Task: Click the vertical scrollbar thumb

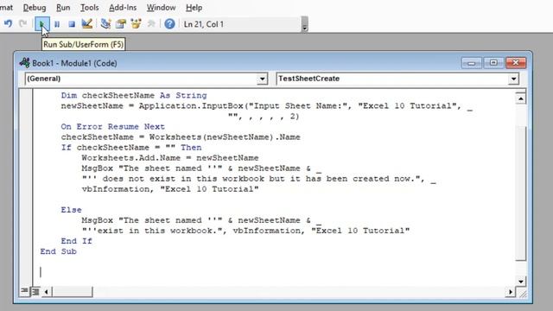Action: [520, 194]
